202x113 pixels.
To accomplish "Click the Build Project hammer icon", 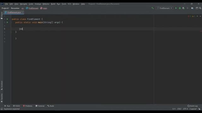I will (152, 8).
